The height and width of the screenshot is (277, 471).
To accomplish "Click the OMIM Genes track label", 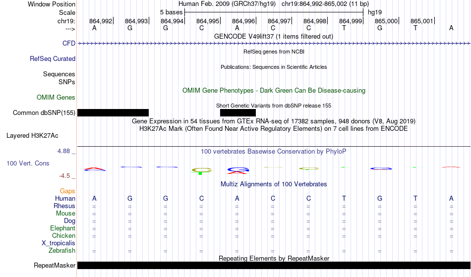I will click(56, 97).
